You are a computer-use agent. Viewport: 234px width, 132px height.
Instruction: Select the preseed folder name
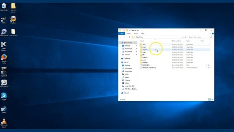[x=145, y=63]
